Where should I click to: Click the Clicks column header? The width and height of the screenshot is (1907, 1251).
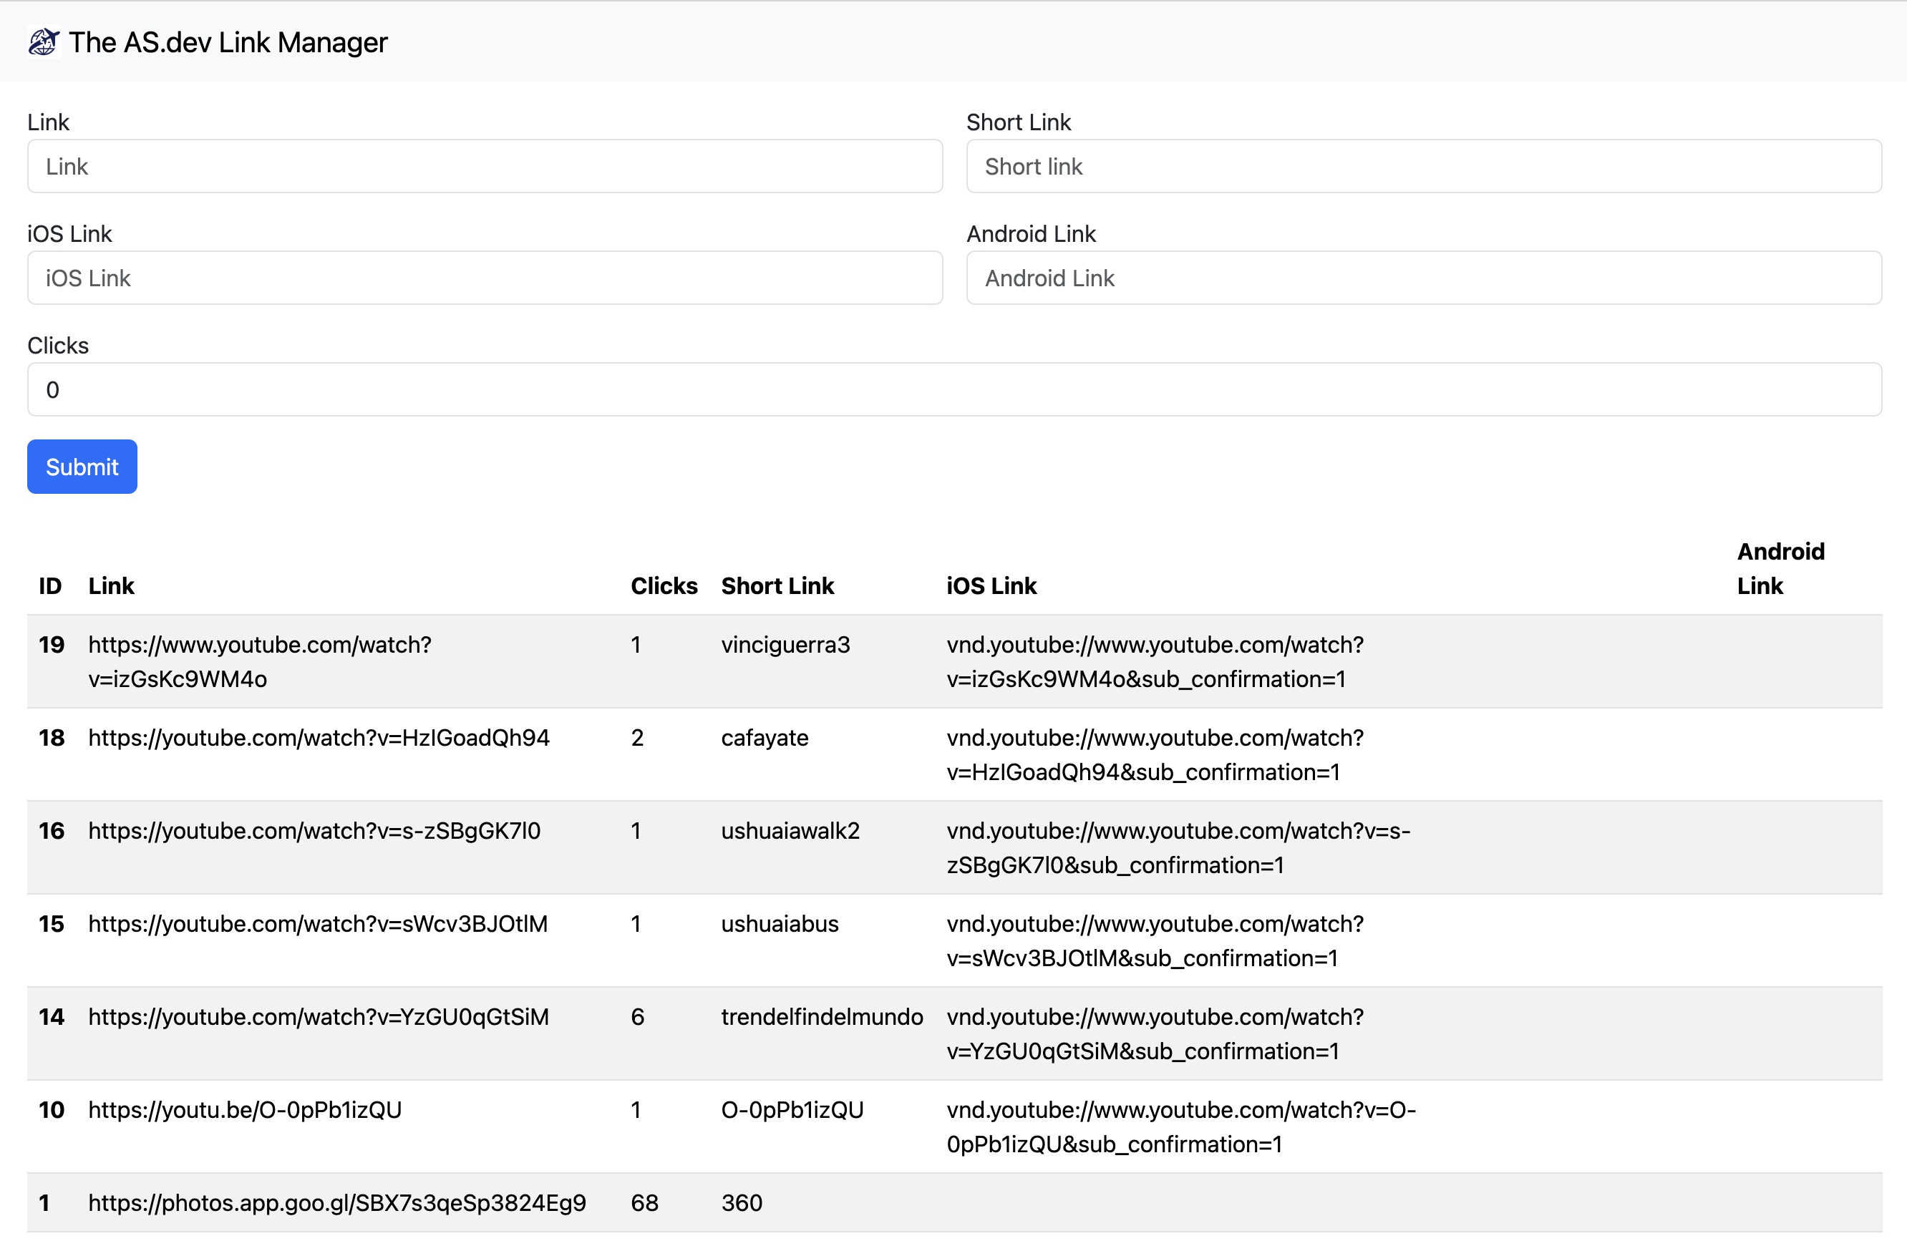coord(664,585)
